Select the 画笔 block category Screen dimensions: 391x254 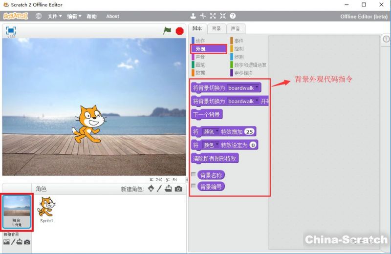click(x=200, y=64)
